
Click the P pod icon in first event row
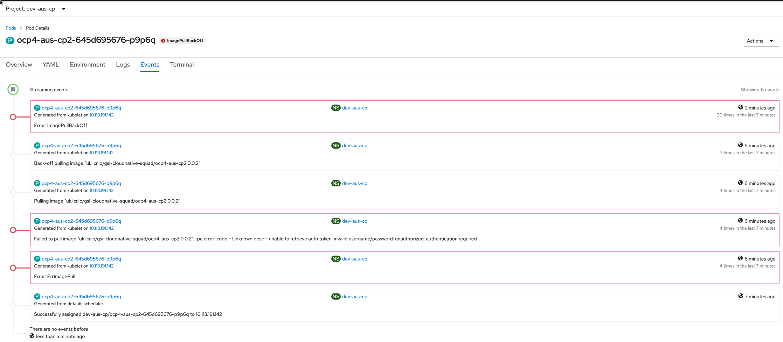tap(37, 107)
